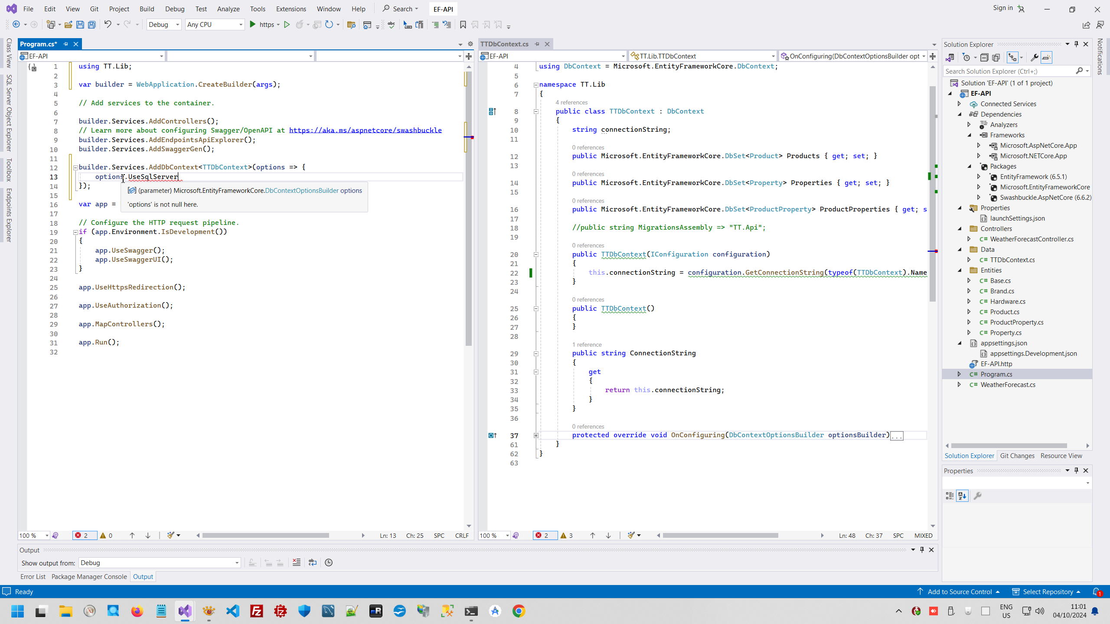Toggle Preview Selected Items in Solution Explorer

coord(1046,58)
